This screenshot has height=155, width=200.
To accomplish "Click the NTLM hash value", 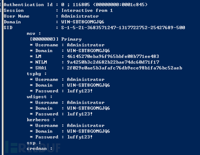I will point(113,62).
